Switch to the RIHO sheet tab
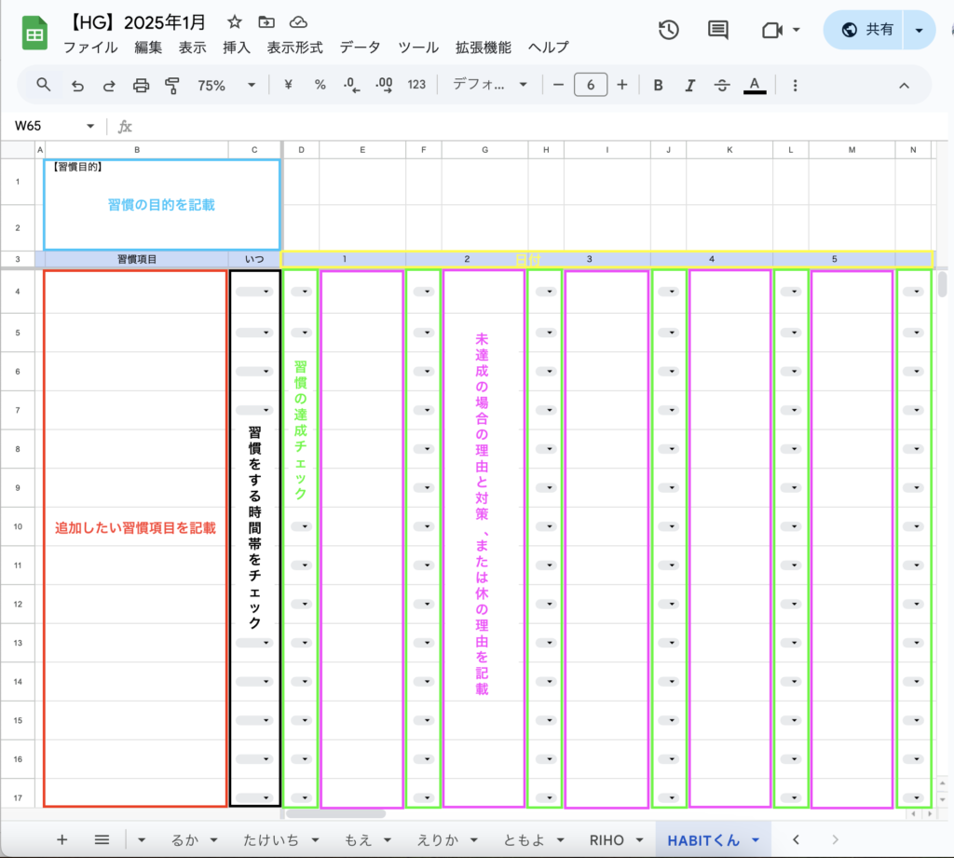Viewport: 954px width, 858px height. 606,839
